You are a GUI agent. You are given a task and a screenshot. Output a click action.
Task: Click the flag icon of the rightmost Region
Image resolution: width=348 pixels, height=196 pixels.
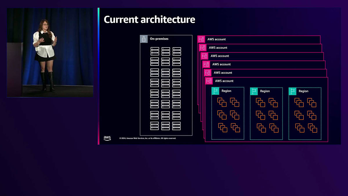coord(293,91)
